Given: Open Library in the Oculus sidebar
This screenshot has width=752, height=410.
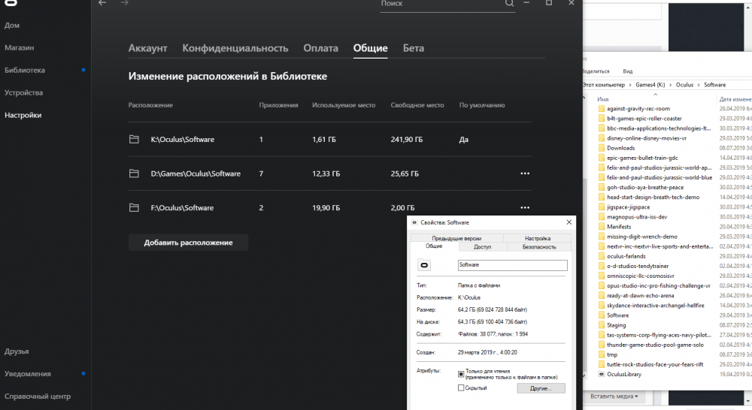Looking at the screenshot, I should click(x=25, y=70).
